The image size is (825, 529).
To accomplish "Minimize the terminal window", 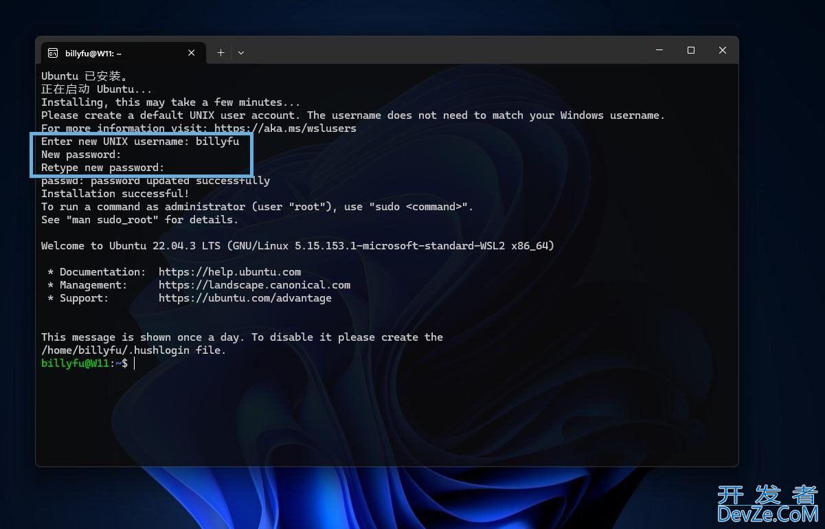I will (x=659, y=50).
